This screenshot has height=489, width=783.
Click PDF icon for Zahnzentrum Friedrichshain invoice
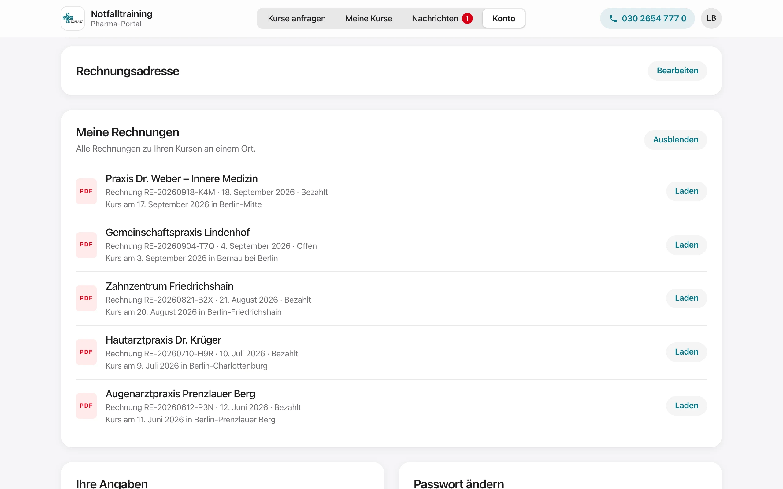pyautogui.click(x=86, y=298)
